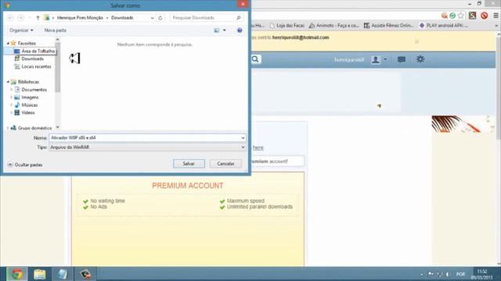Click the 'here' link on the webpage
Screen dimensions: 501x281
[258, 148]
